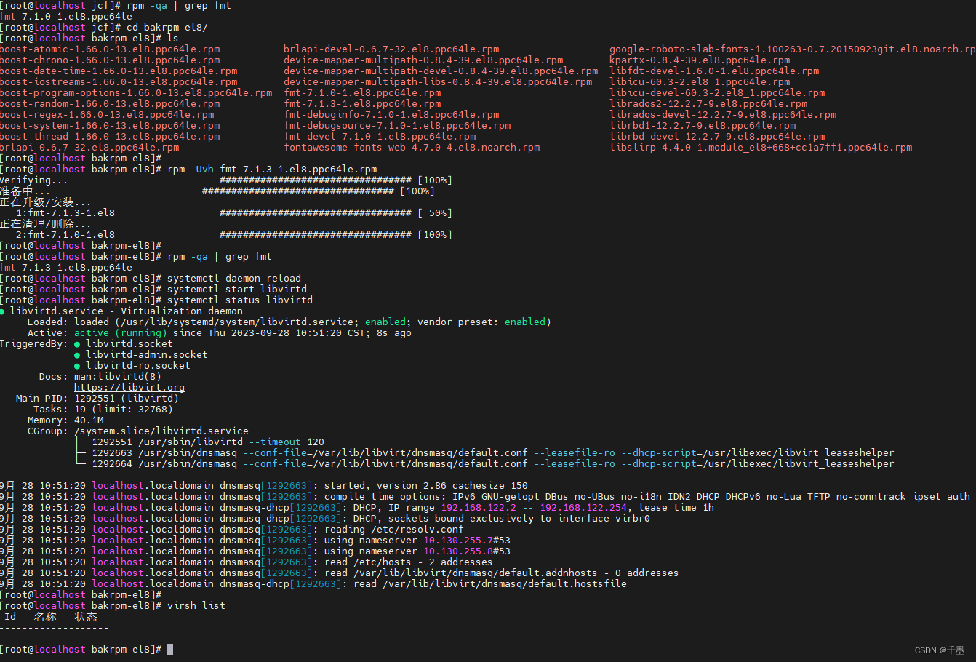Click the 'man:libvirtd(8)' docs reference
This screenshot has height=662, width=976.
tap(118, 377)
